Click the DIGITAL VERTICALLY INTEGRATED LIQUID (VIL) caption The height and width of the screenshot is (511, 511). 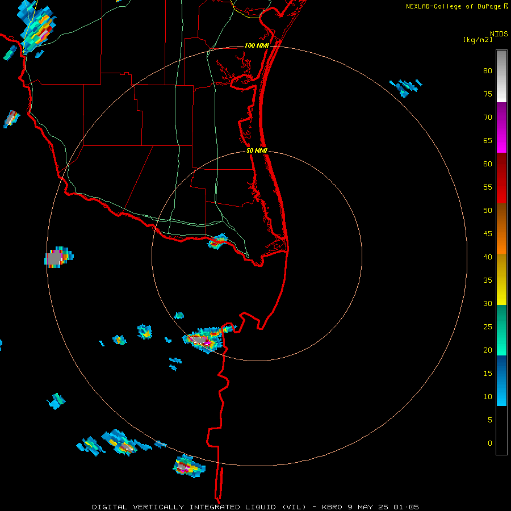tap(199, 507)
